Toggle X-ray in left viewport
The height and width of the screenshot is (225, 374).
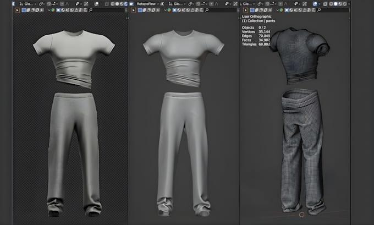coord(107,4)
